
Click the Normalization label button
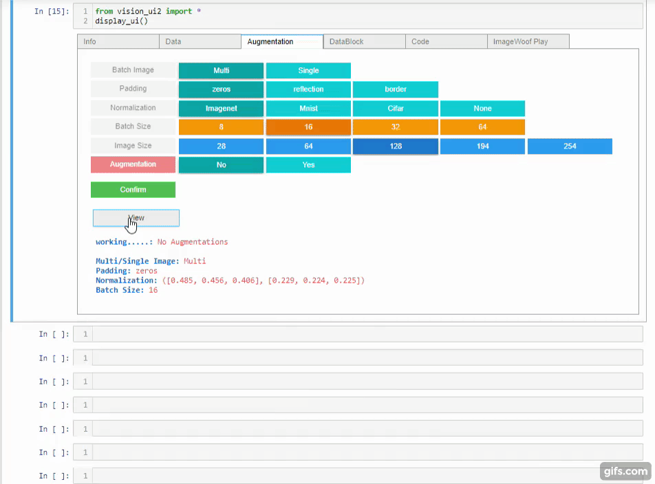point(133,108)
